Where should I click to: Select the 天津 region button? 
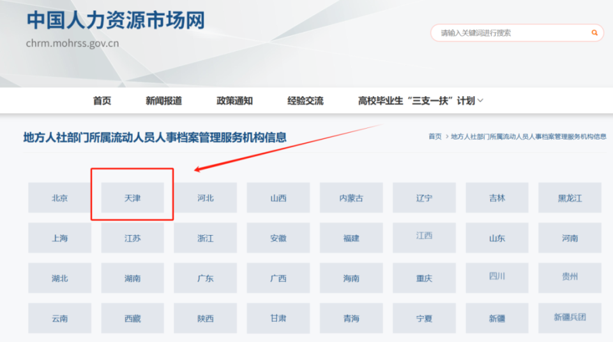pyautogui.click(x=133, y=197)
